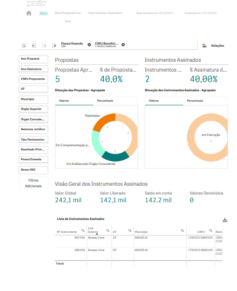This screenshot has width=237, height=291.
Task: Click the home icon in navigation bar
Action: point(29,13)
